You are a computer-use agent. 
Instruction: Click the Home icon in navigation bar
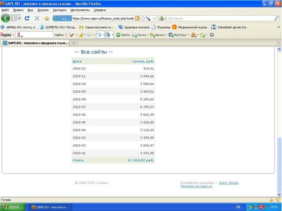[47, 18]
